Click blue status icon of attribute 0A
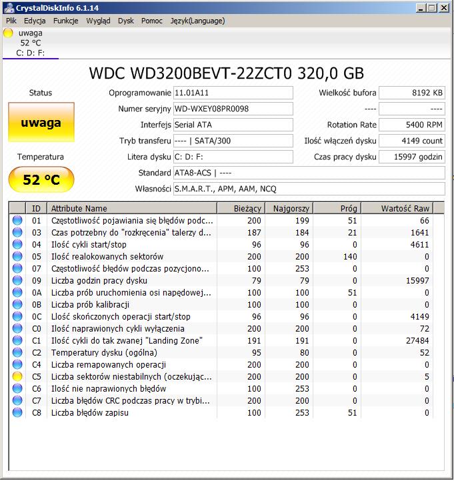The image size is (454, 481). point(17,292)
